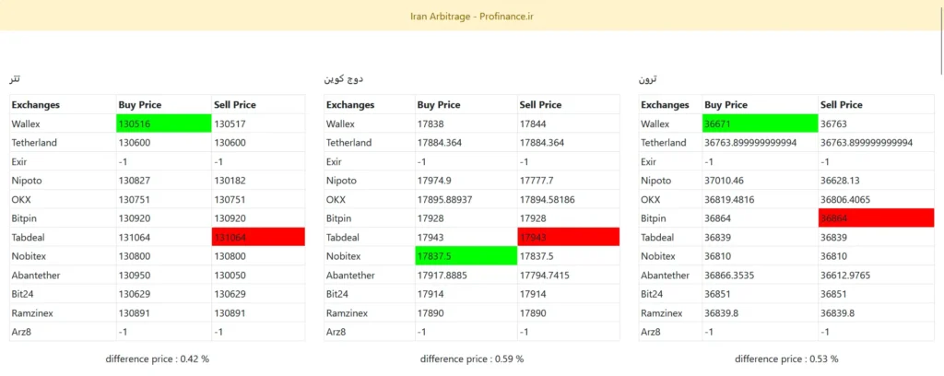Click the Buy Price header in the تتر table
944x376 pixels.
tap(141, 105)
